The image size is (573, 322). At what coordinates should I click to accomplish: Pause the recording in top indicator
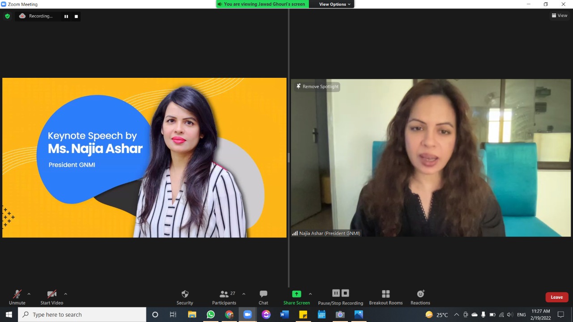click(66, 17)
